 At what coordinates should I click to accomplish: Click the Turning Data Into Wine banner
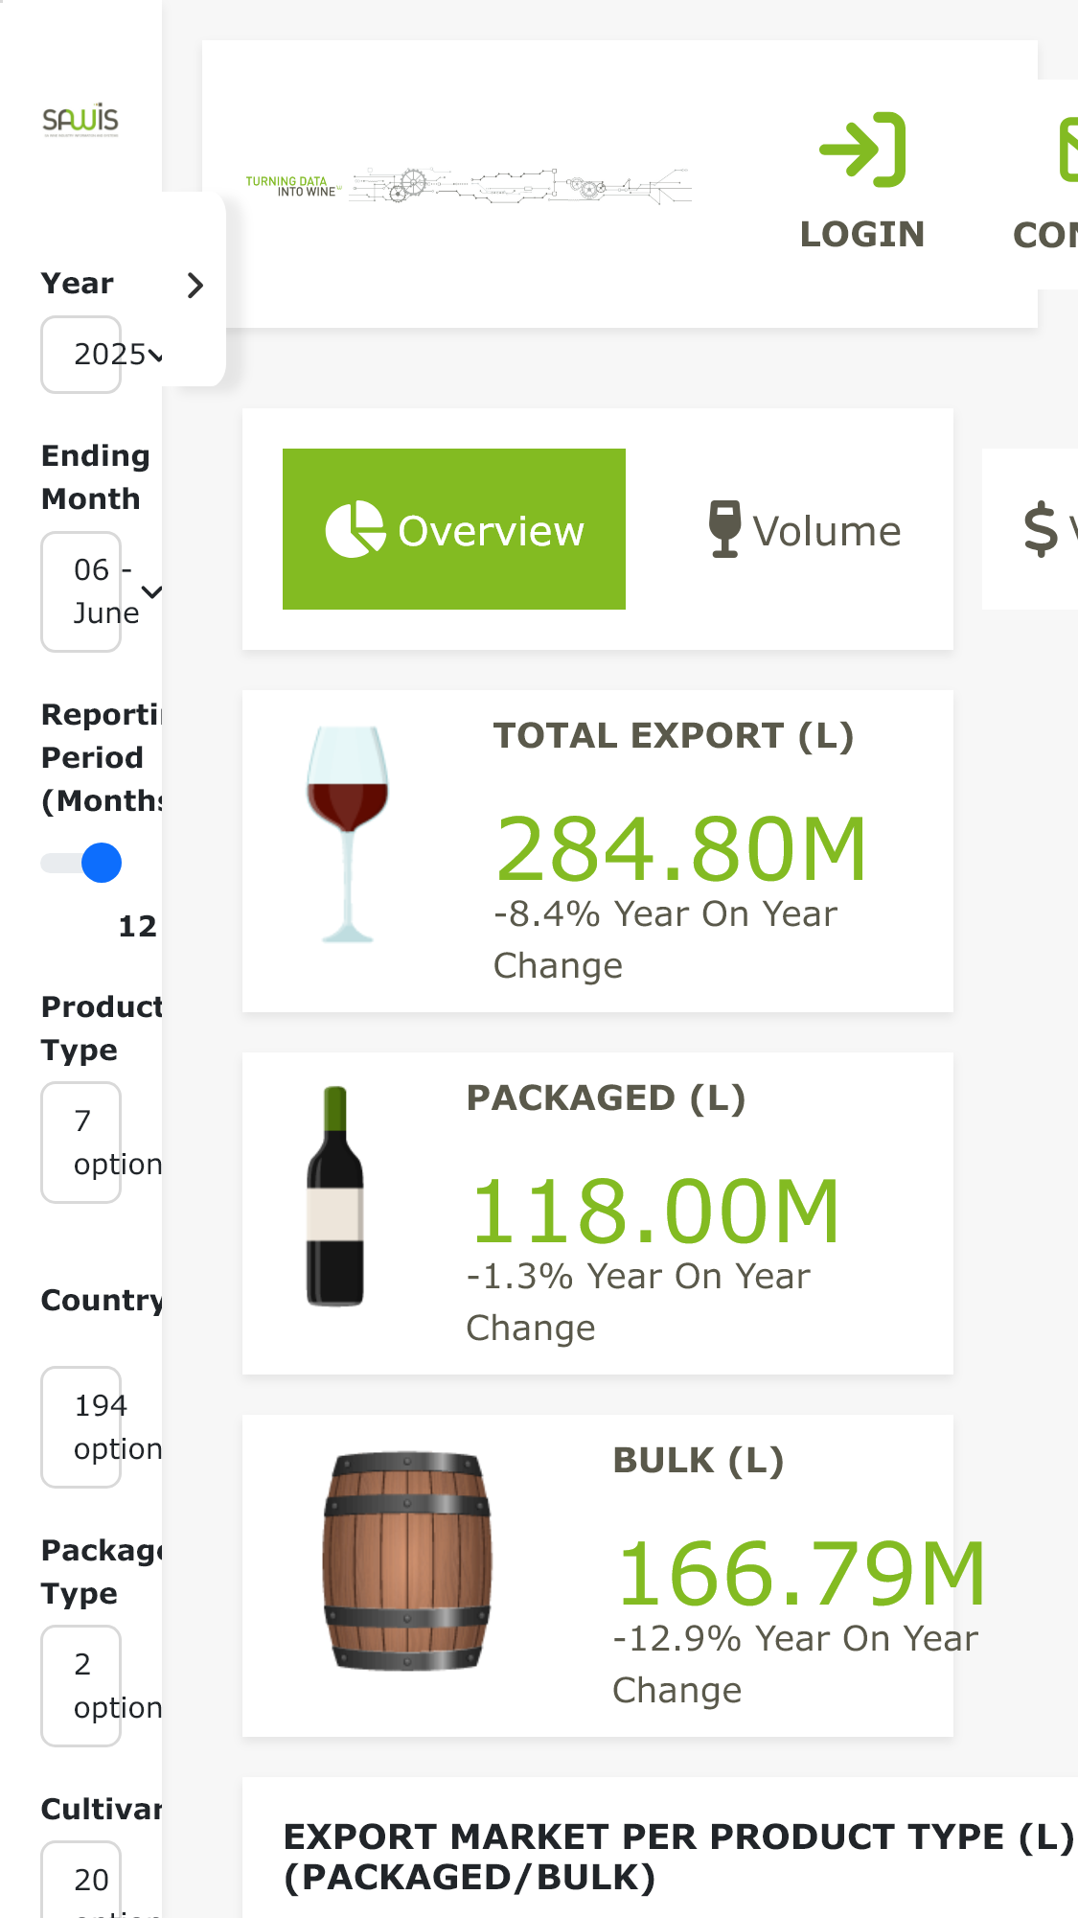(x=469, y=185)
